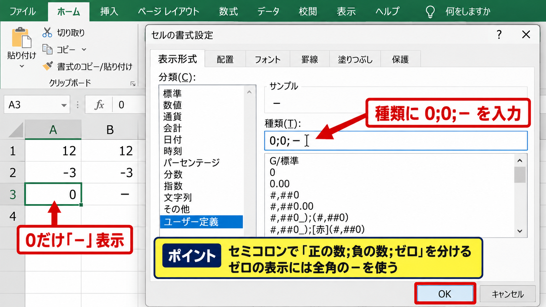
Task: Click the 種類 format code input field
Action: coord(396,141)
